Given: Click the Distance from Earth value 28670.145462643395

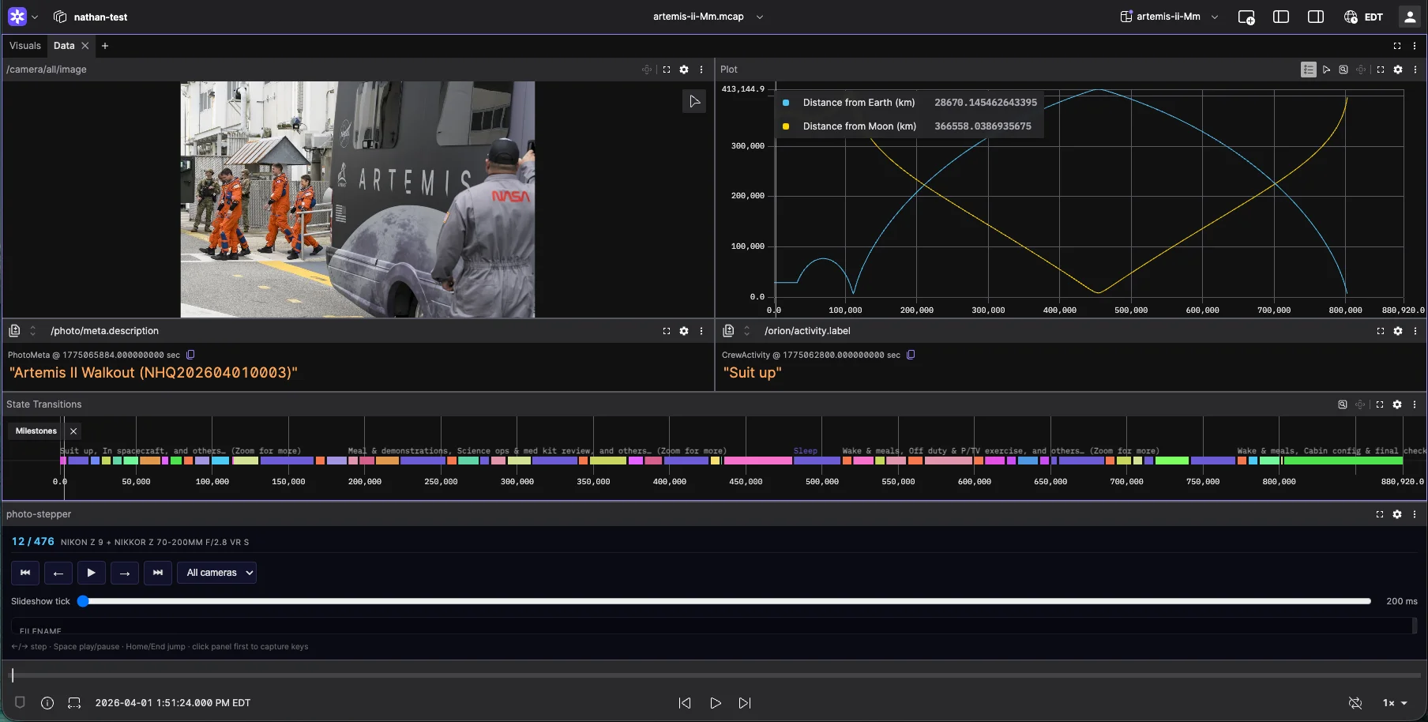Looking at the screenshot, I should pos(986,103).
